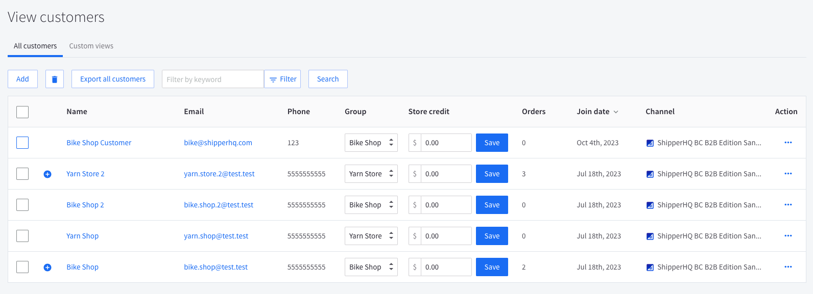Open Group dropdown for Bike Shop Customer
Screen dimensions: 813x294
tap(371, 143)
